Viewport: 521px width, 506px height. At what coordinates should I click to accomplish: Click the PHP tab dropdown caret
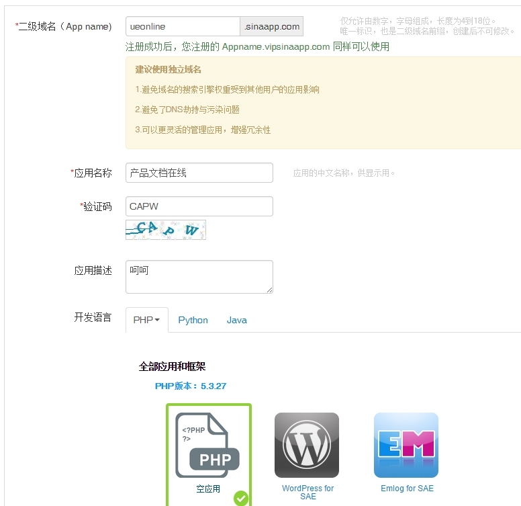pyautogui.click(x=158, y=320)
